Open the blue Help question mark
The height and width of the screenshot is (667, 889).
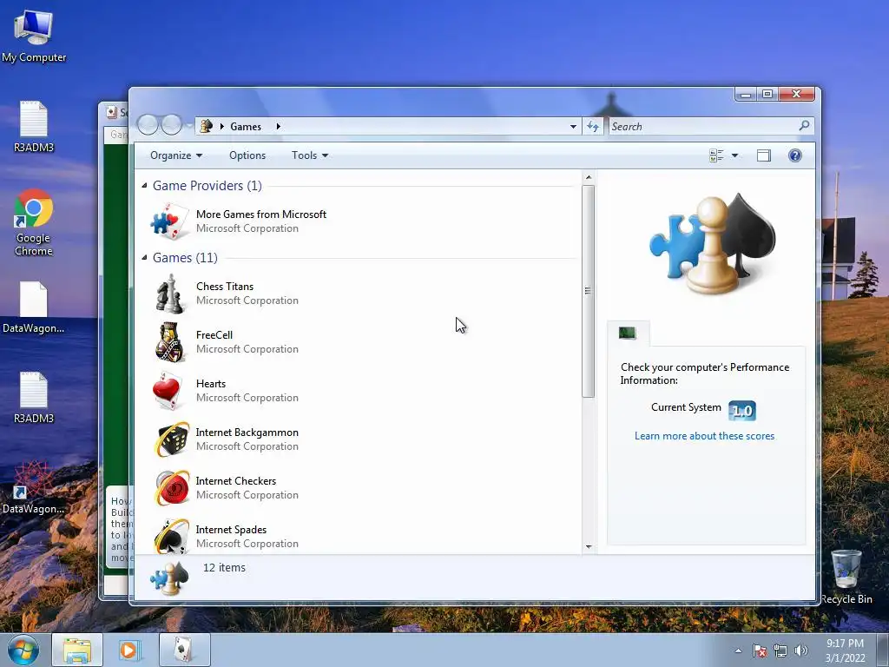pos(795,155)
